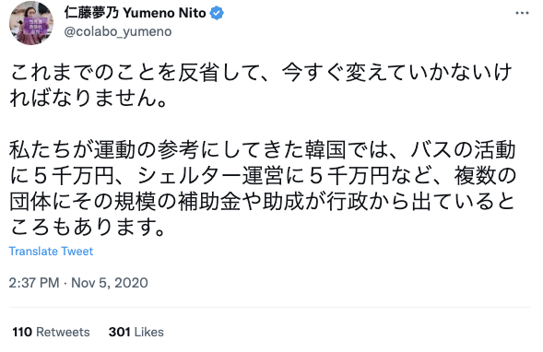Click the word Likes label

[149, 332]
